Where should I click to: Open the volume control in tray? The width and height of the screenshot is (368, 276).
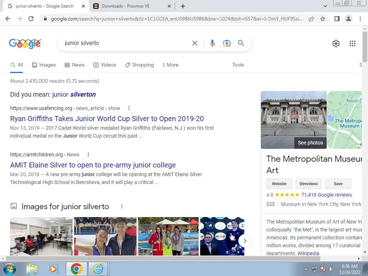pyautogui.click(x=331, y=269)
